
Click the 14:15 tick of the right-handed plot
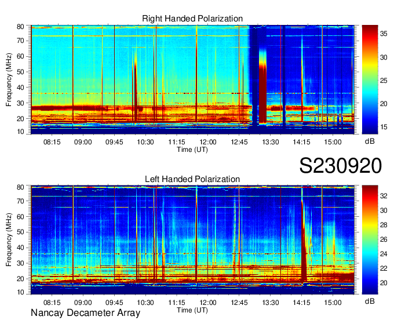click(x=301, y=142)
